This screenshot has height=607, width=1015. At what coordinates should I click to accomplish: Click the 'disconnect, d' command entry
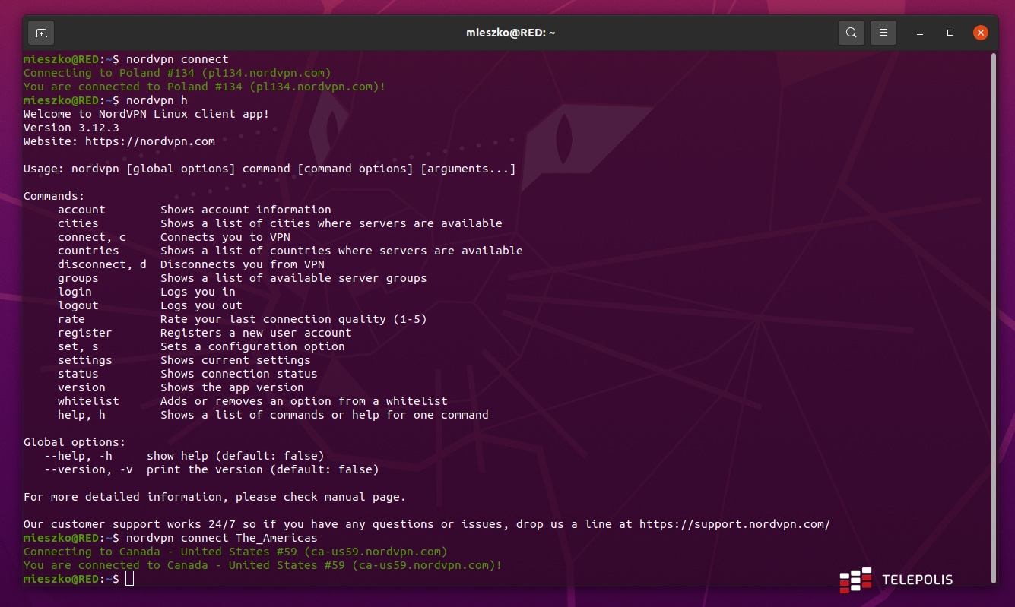[102, 264]
